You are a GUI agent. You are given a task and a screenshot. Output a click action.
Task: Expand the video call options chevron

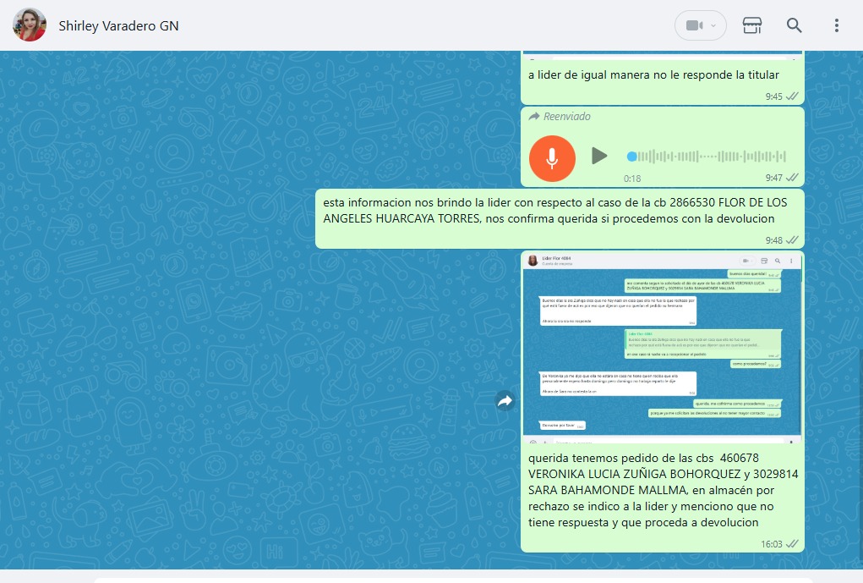click(714, 25)
